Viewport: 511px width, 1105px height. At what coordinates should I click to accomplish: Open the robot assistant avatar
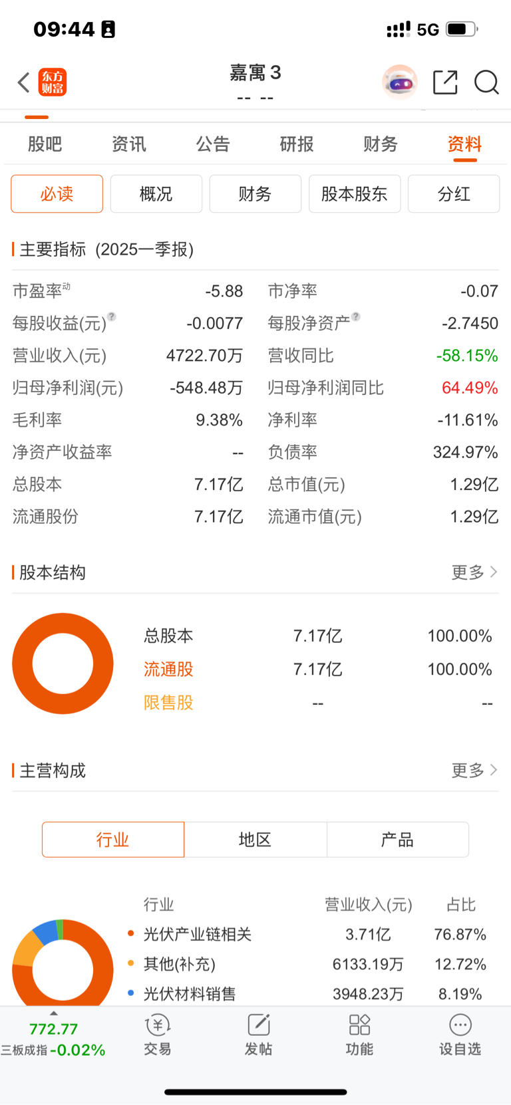[400, 82]
